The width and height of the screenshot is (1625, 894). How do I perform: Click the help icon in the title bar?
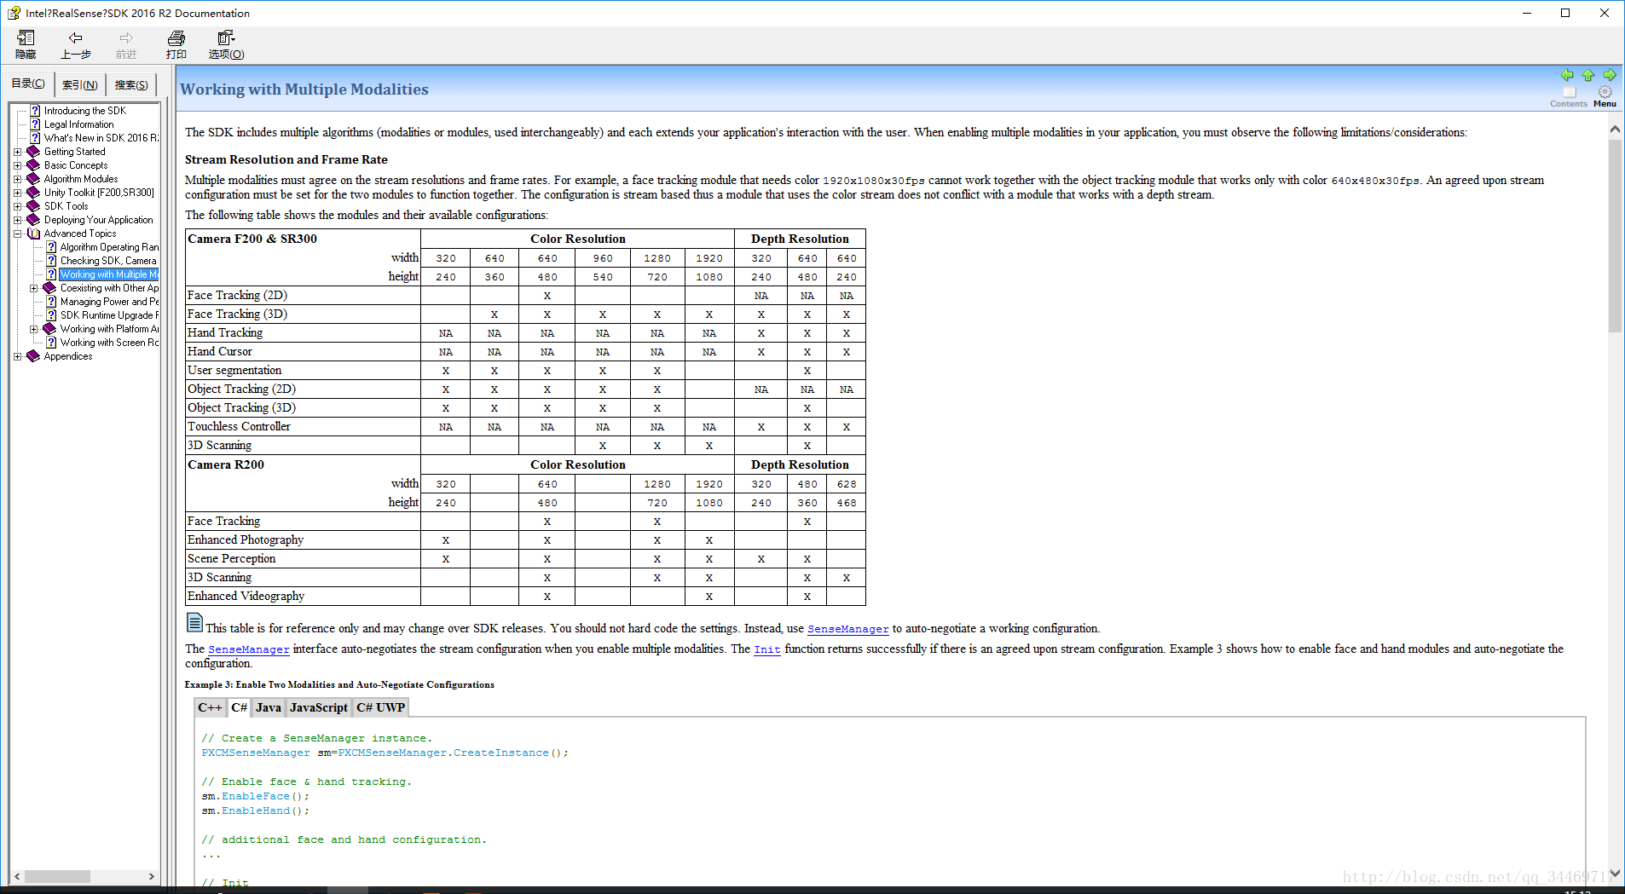tap(14, 13)
